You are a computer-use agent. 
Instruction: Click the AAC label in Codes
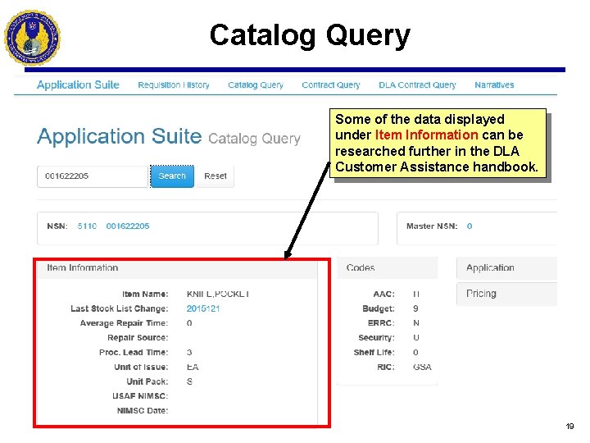(x=383, y=294)
